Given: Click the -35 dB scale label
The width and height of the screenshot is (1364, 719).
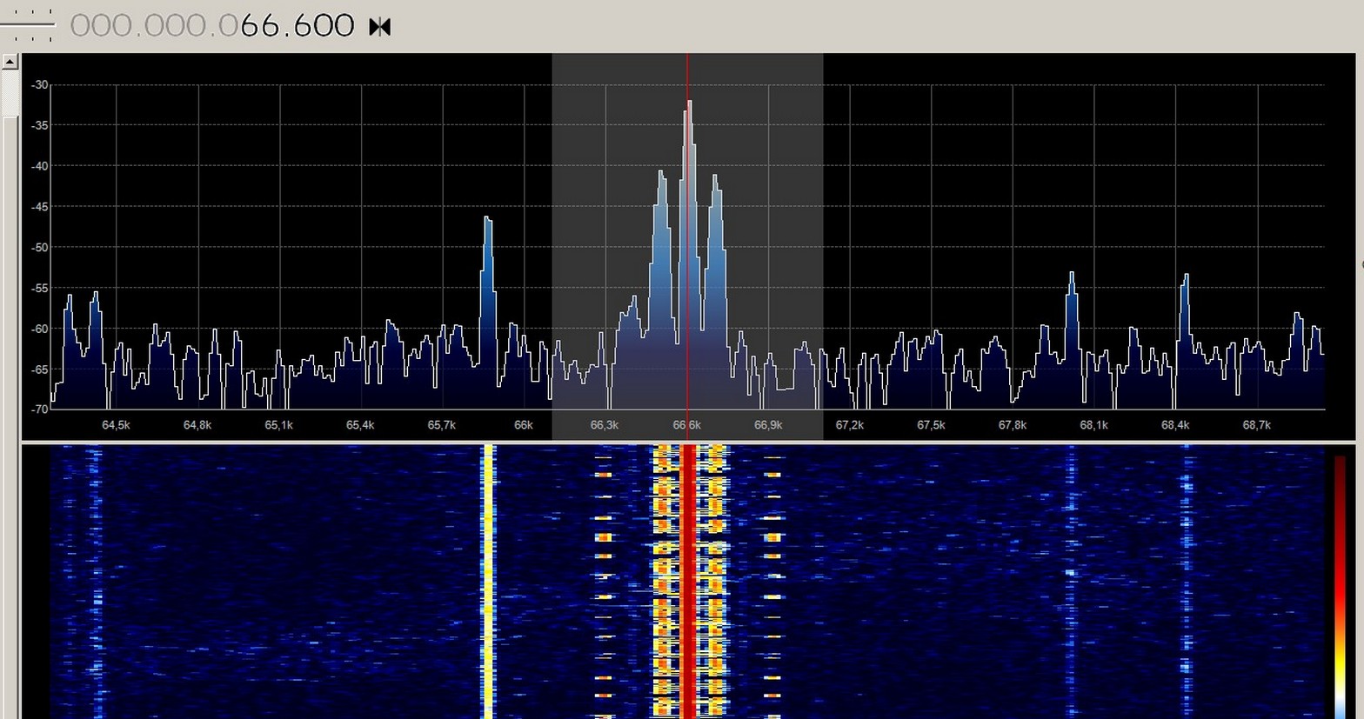Looking at the screenshot, I should click(x=39, y=125).
